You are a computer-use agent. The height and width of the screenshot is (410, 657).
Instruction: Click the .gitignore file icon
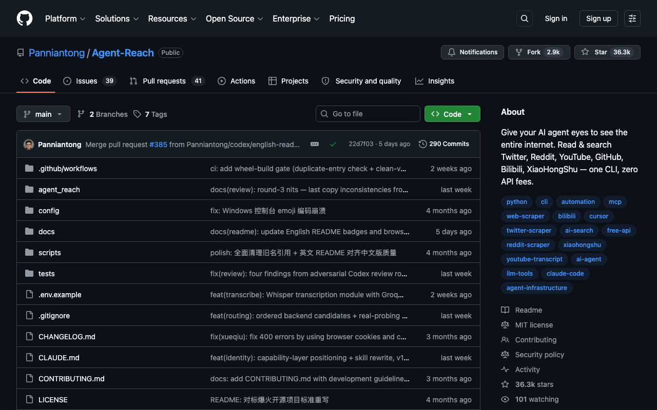(x=29, y=316)
